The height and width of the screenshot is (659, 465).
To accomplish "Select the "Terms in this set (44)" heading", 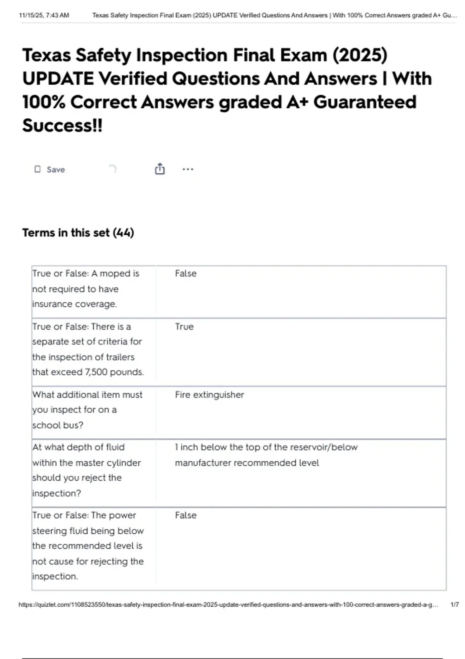I will [x=78, y=233].
